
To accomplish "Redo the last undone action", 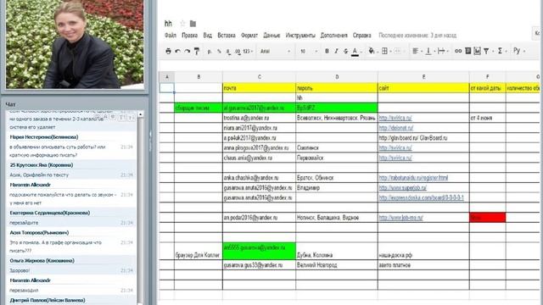I will [188, 51].
